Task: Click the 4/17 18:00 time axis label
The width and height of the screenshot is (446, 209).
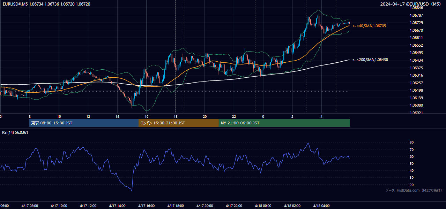Action: tap(176, 206)
